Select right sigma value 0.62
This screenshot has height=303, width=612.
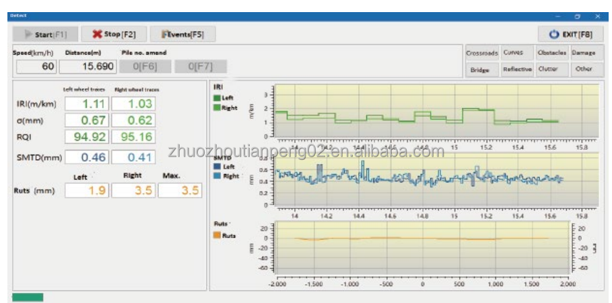click(x=133, y=120)
